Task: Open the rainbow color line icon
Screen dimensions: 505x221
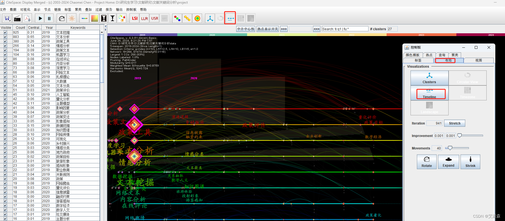Action: point(84,19)
